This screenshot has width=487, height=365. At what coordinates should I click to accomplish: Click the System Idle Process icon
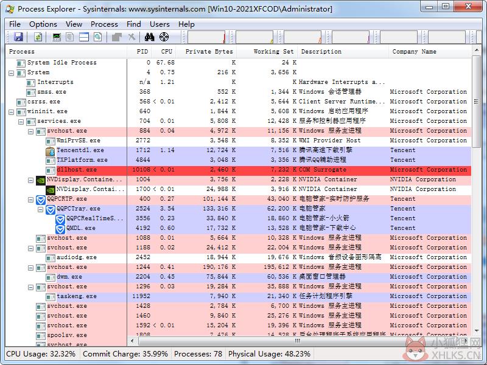[x=21, y=63]
